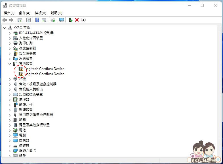Close the 裝置管理員 window
This screenshot has height=164, width=223.
click(215, 5)
